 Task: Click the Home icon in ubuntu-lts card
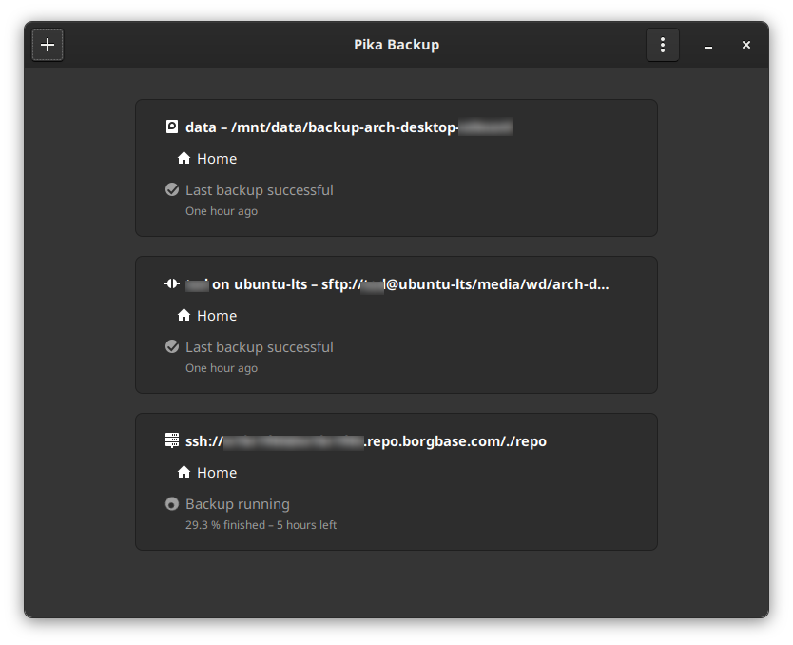click(x=184, y=315)
